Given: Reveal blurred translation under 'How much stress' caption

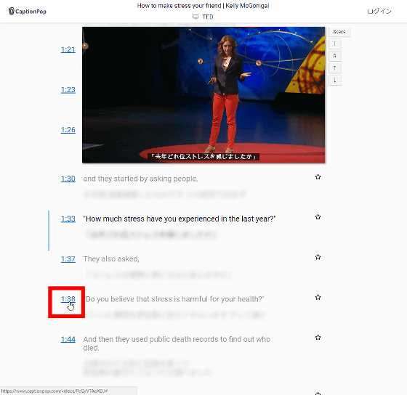Looking at the screenshot, I should click(x=151, y=235).
